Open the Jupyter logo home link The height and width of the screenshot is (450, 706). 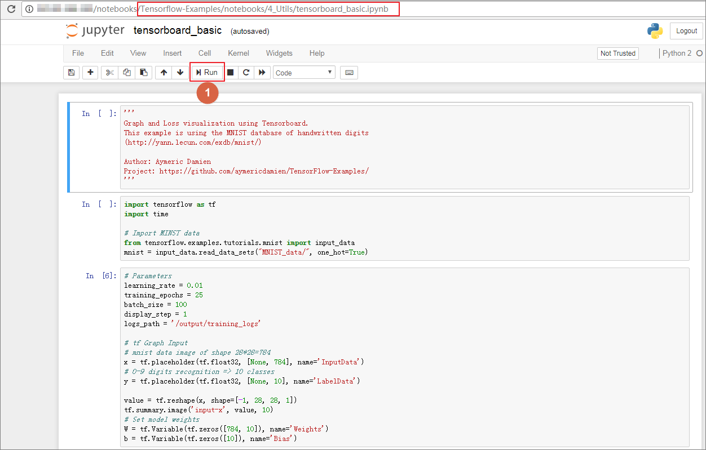[95, 30]
